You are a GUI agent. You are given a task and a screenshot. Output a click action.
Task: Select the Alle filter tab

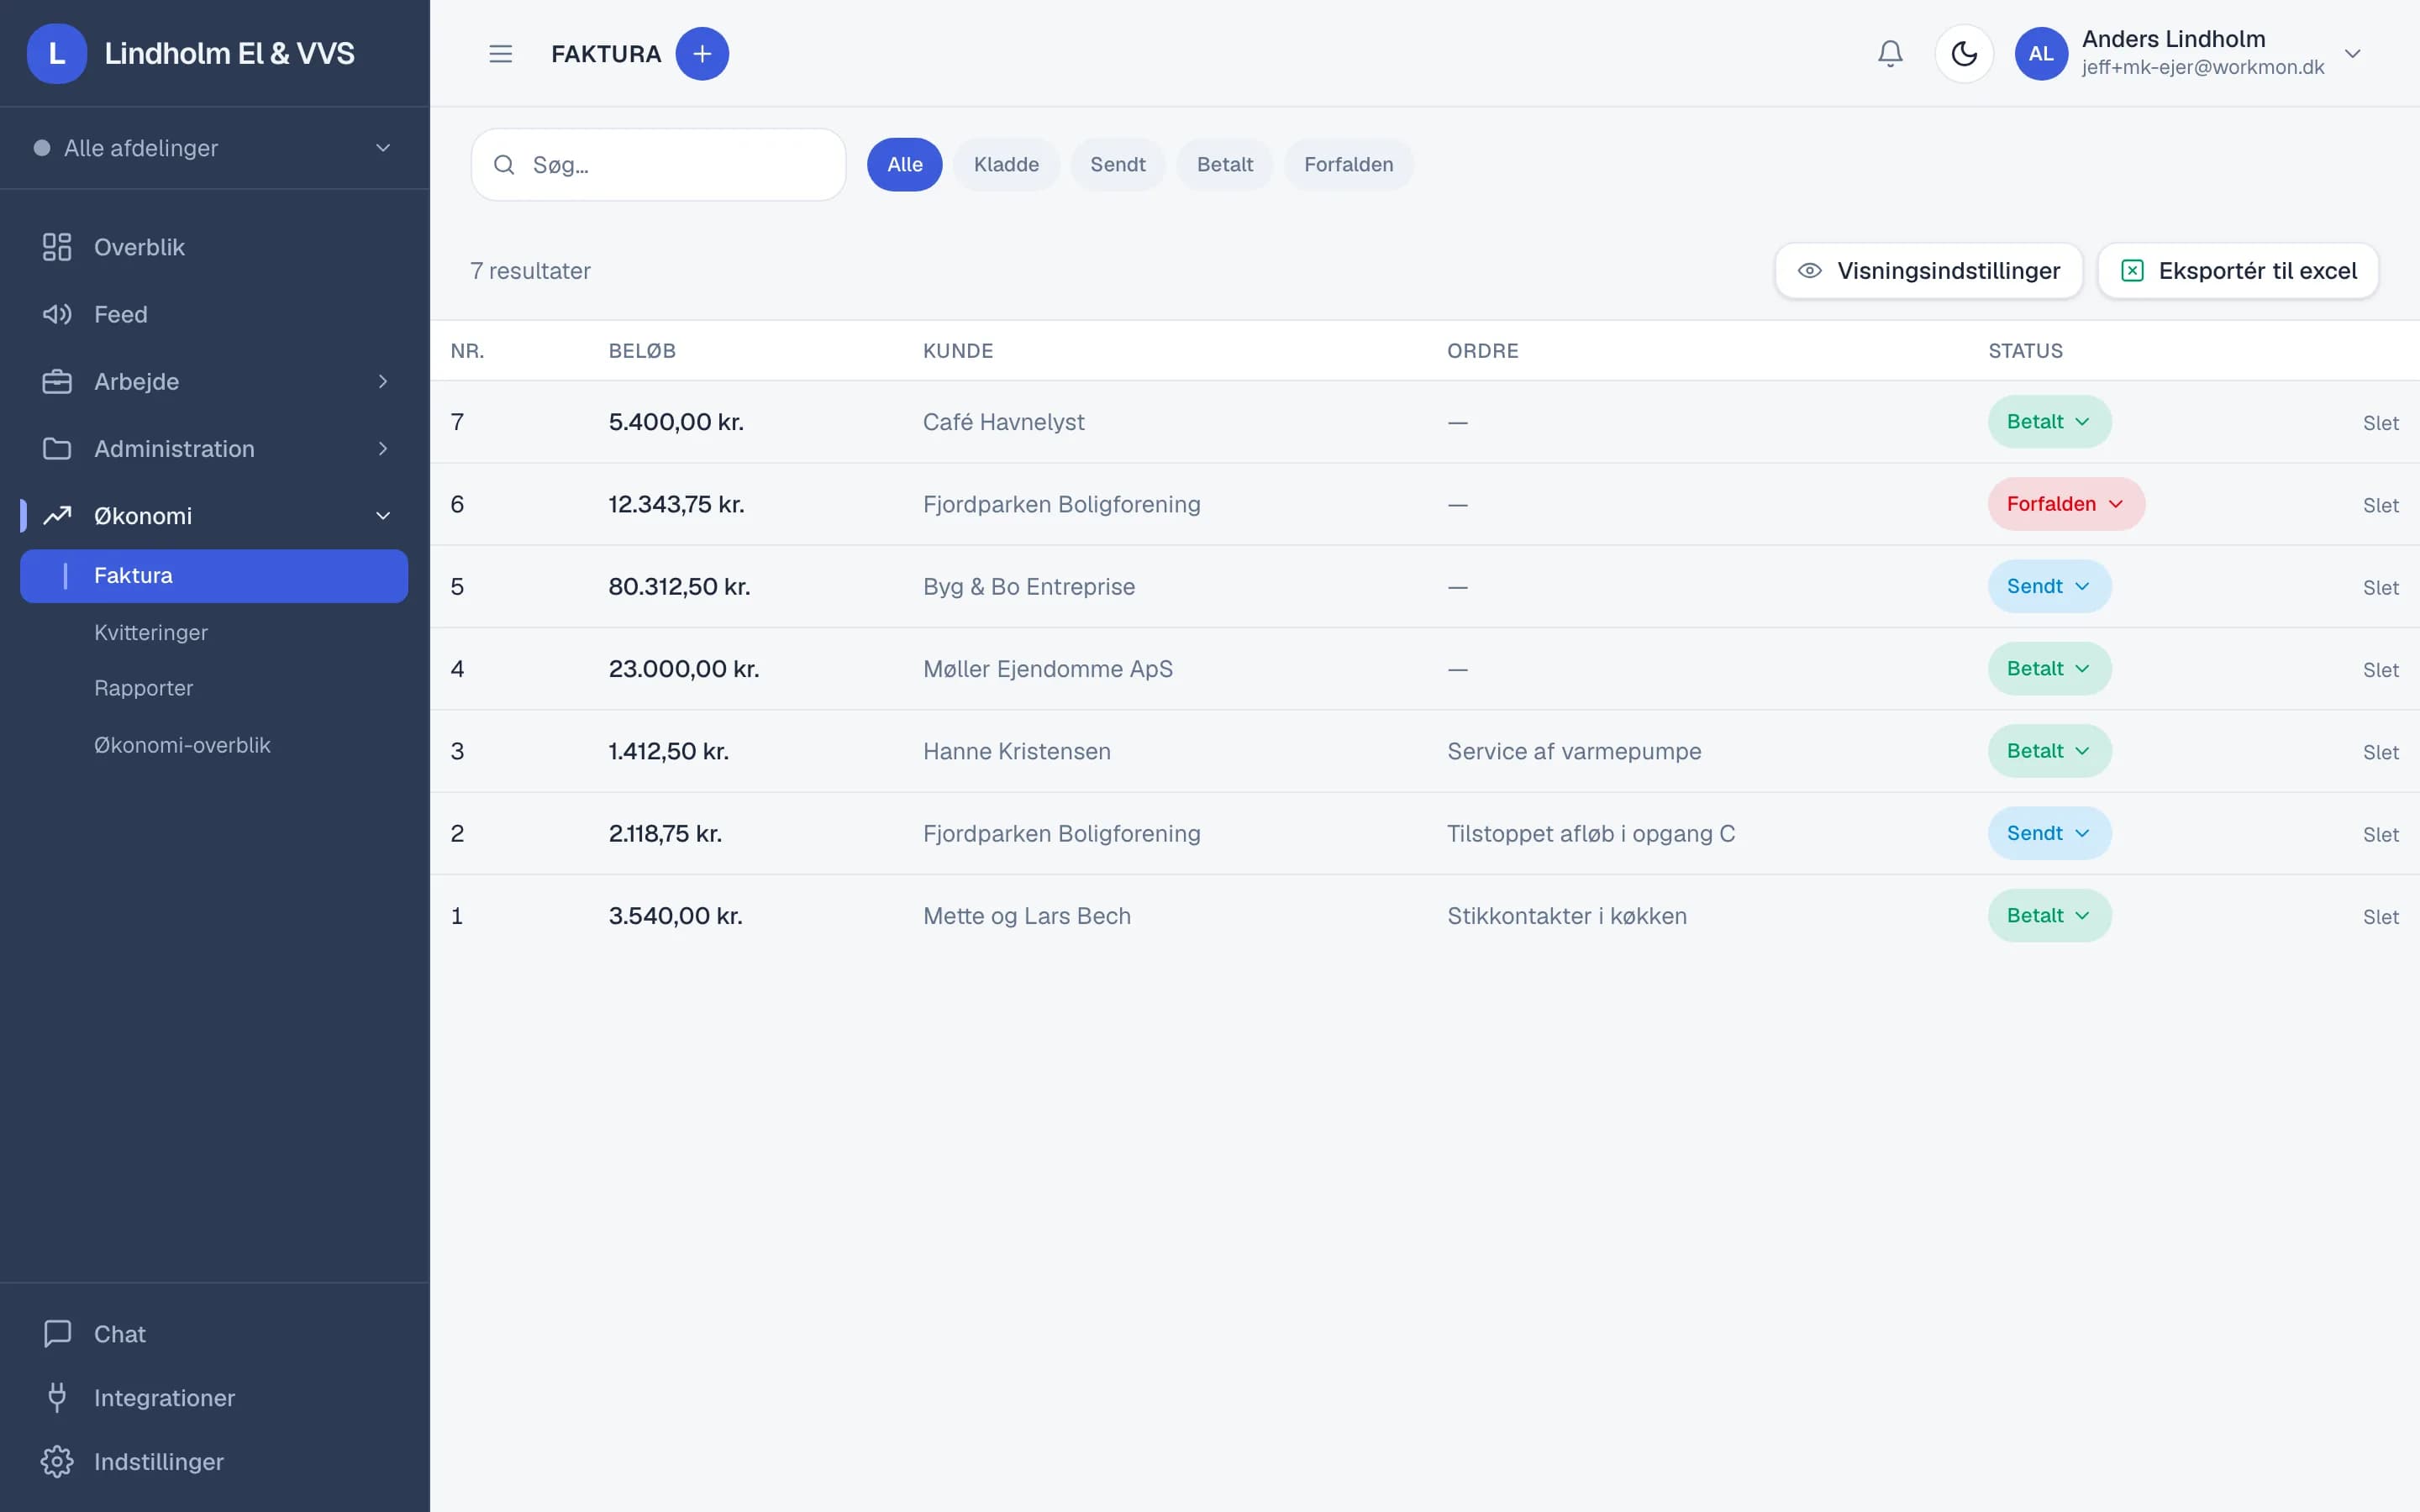coord(904,164)
